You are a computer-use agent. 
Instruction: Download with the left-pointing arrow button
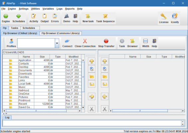(x=104, y=96)
